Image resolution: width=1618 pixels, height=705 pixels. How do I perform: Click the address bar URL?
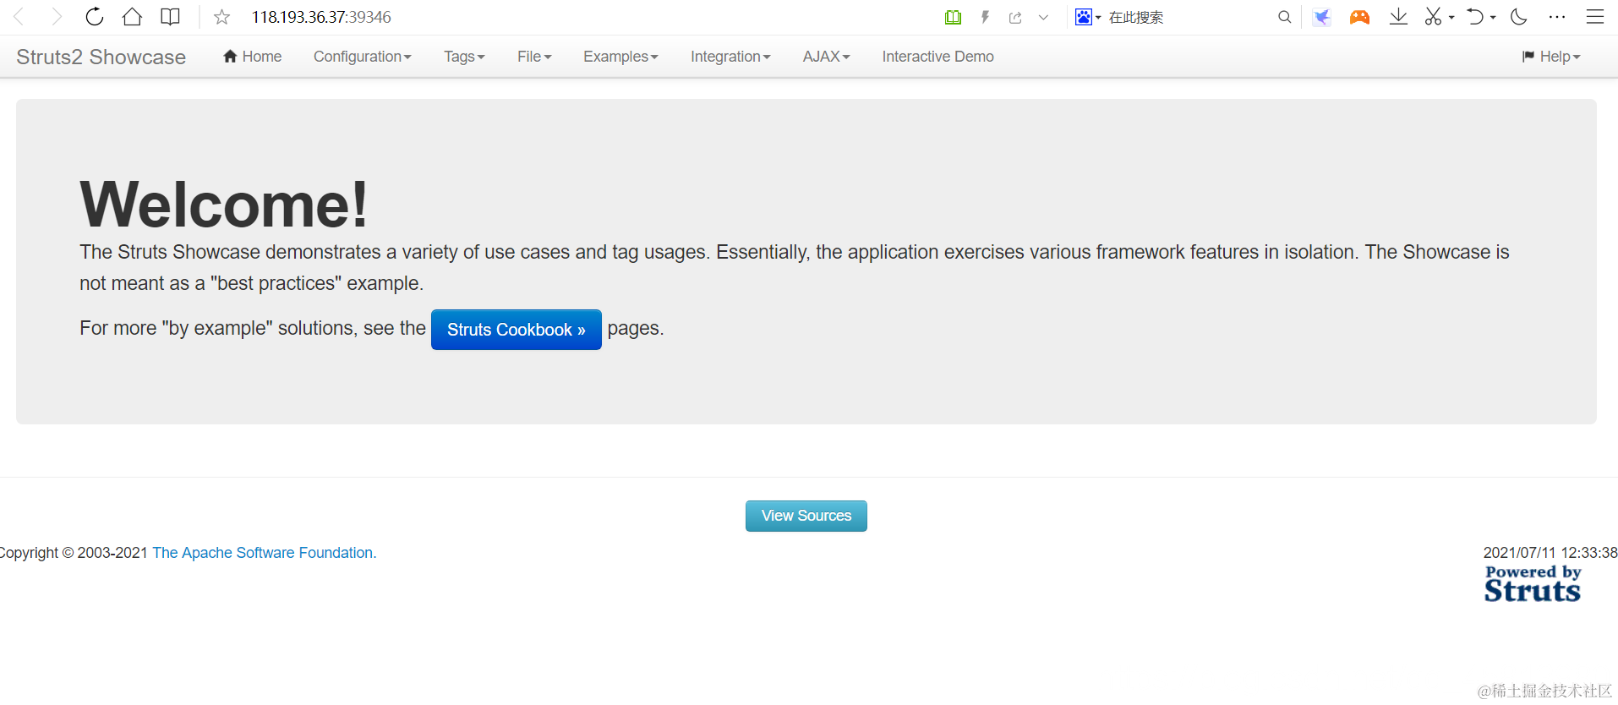pos(321,17)
